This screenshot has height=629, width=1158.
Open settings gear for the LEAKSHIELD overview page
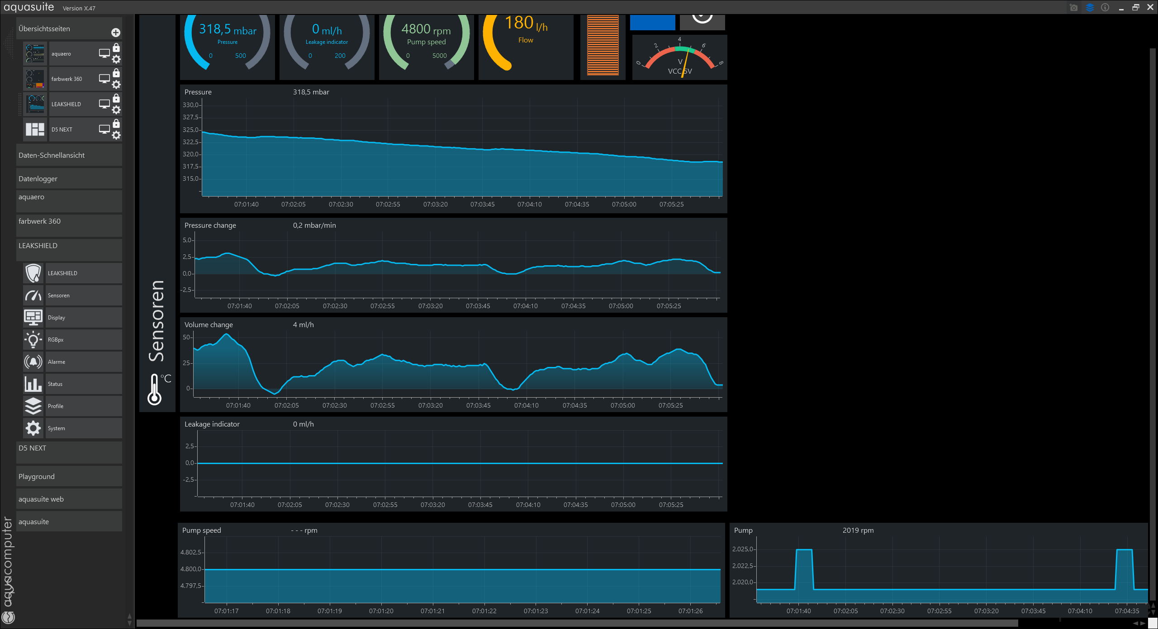116,110
